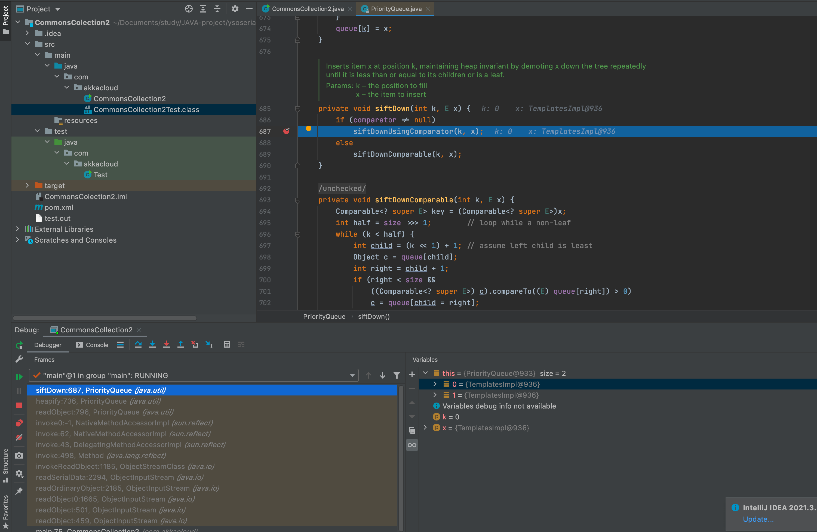Switch to CommonsCollection2.java tab
Viewport: 817px width, 532px height.
(308, 9)
